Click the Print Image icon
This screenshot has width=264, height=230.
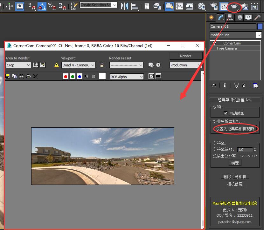(x=29, y=76)
